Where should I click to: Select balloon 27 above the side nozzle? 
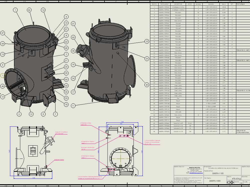click(x=73, y=24)
